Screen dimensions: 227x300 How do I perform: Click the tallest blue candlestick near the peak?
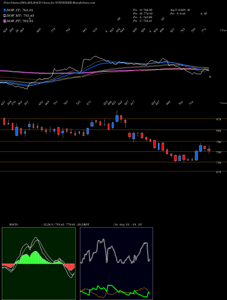[x=117, y=119]
